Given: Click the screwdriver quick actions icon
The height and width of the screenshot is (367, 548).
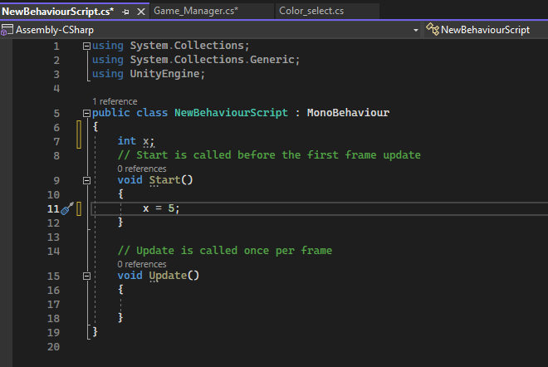Looking at the screenshot, I should [x=67, y=208].
